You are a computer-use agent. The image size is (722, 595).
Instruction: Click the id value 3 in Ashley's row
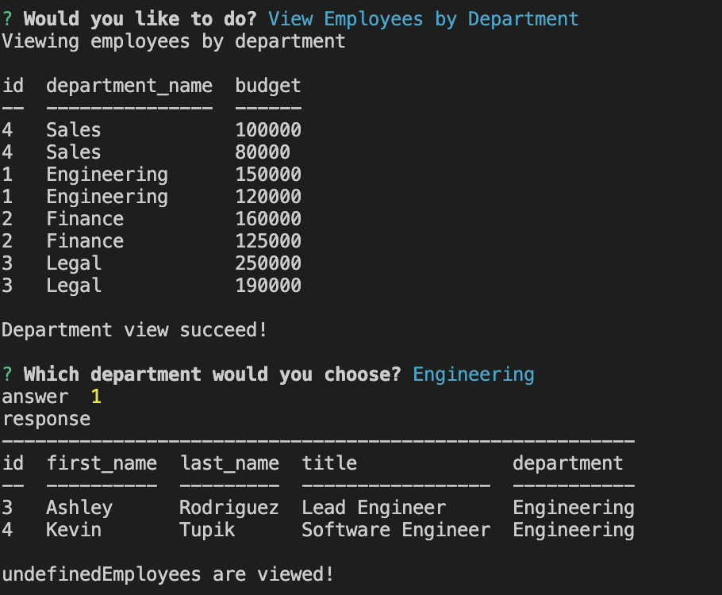[x=7, y=508]
